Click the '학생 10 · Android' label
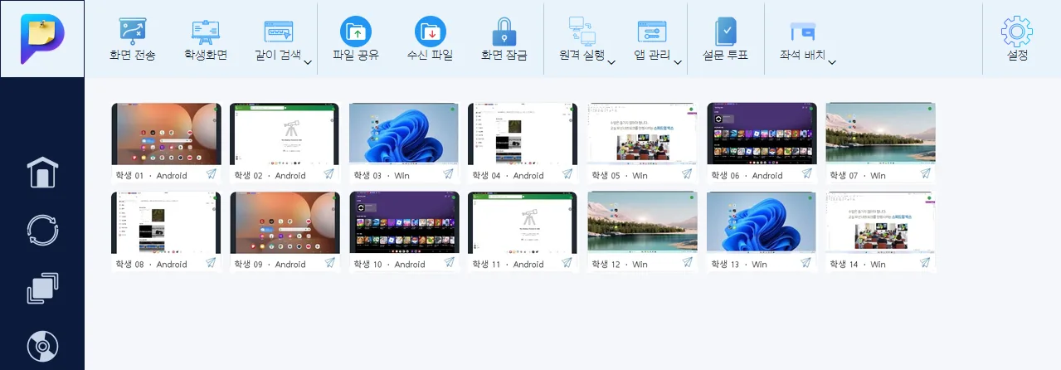 389,264
